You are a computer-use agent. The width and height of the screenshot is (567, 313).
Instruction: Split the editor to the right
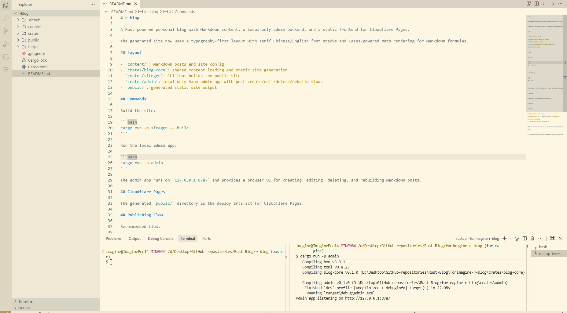536,4
